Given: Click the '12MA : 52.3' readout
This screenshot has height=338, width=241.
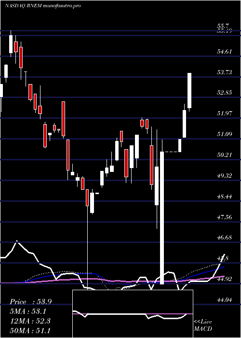Looking at the screenshot, I should [x=30, y=321].
